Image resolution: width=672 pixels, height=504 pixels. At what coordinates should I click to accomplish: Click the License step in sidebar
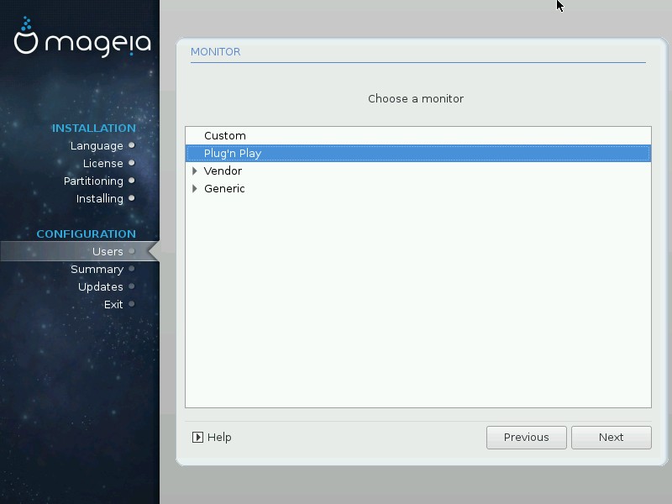point(102,163)
